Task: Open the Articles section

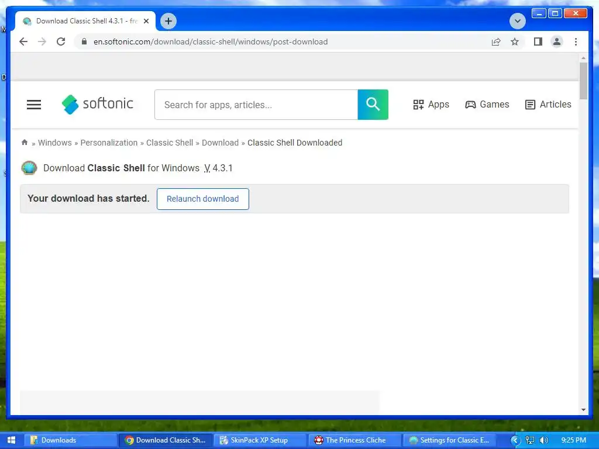Action: pyautogui.click(x=548, y=104)
